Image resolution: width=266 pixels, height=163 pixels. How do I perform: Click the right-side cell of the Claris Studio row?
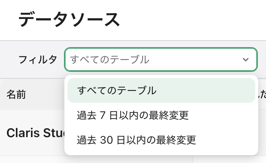point(262,132)
